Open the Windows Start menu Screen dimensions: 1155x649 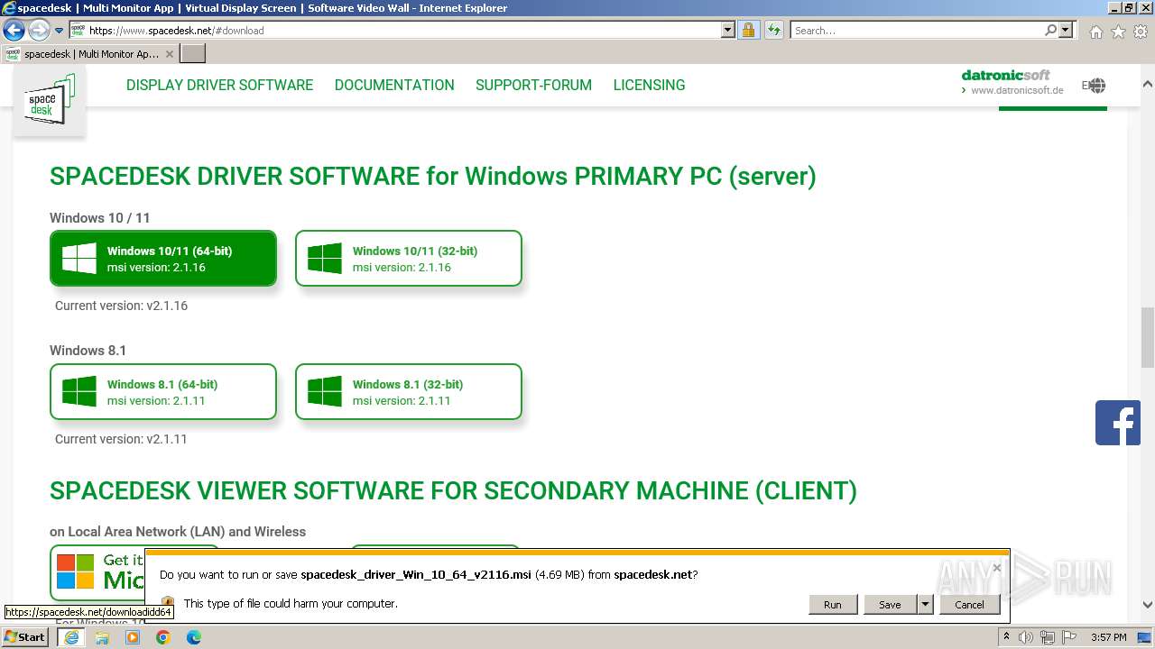(25, 636)
